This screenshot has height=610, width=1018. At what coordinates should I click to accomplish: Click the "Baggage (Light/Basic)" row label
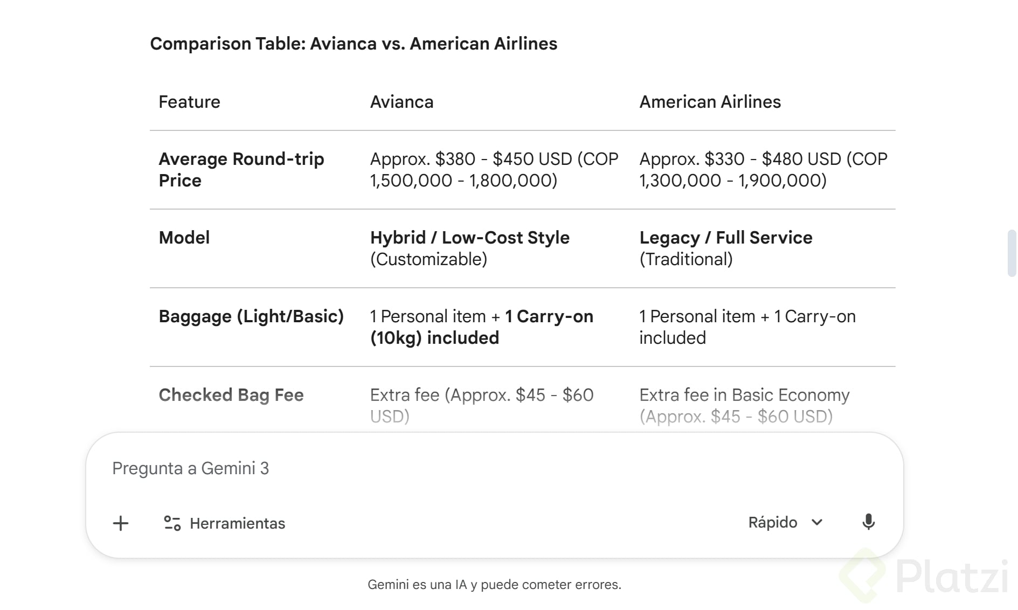pyautogui.click(x=251, y=316)
